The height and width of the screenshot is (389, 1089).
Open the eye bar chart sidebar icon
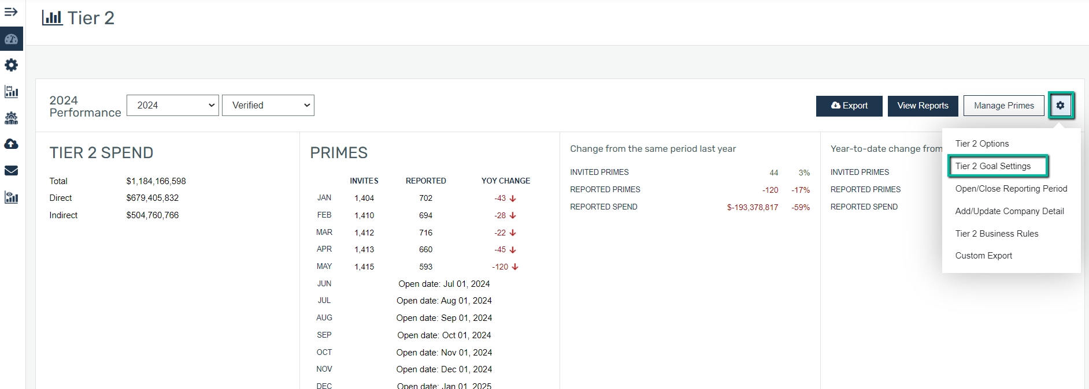(x=11, y=197)
